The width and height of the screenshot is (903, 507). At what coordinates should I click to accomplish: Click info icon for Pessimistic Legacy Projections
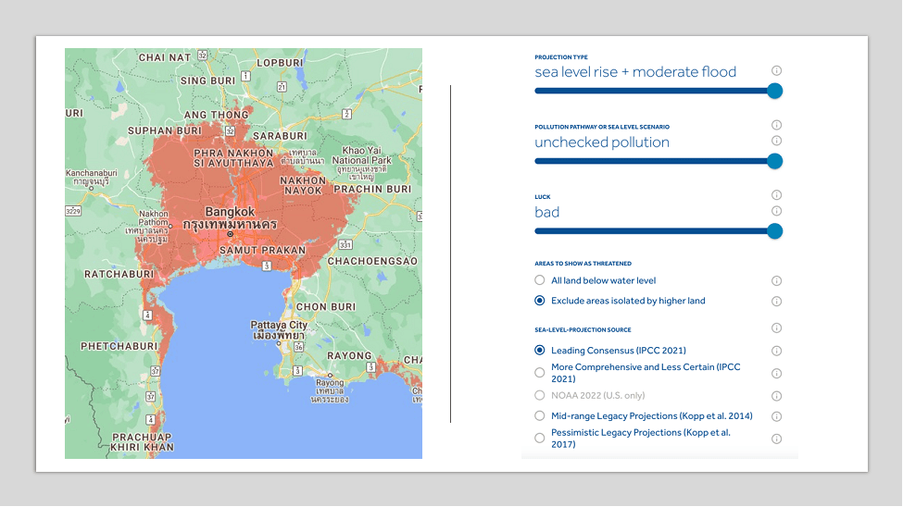coord(776,439)
